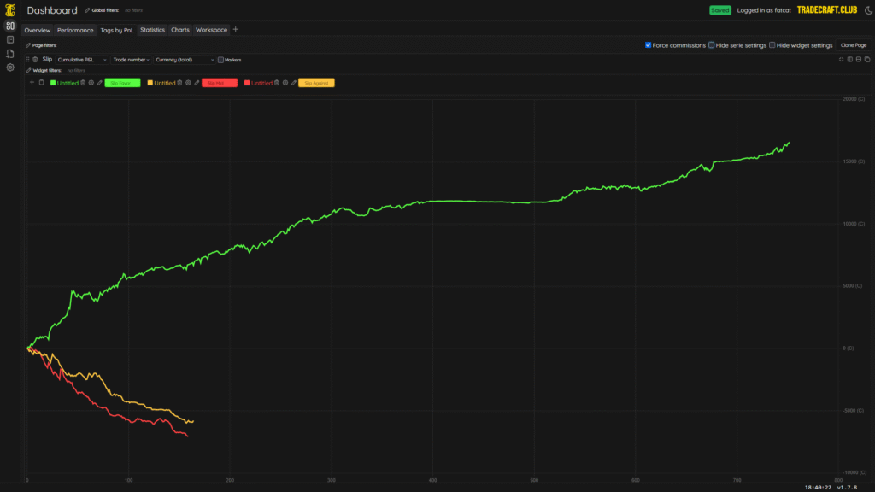Uncheck the Force commissions checkbox
The height and width of the screenshot is (492, 875).
[x=649, y=44]
